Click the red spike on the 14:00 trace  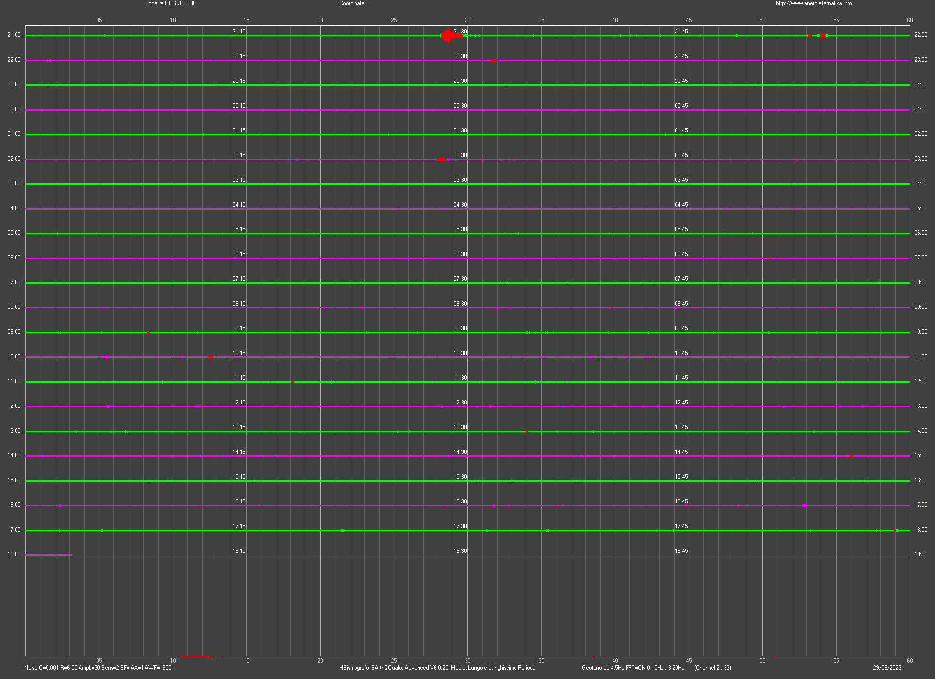point(851,456)
